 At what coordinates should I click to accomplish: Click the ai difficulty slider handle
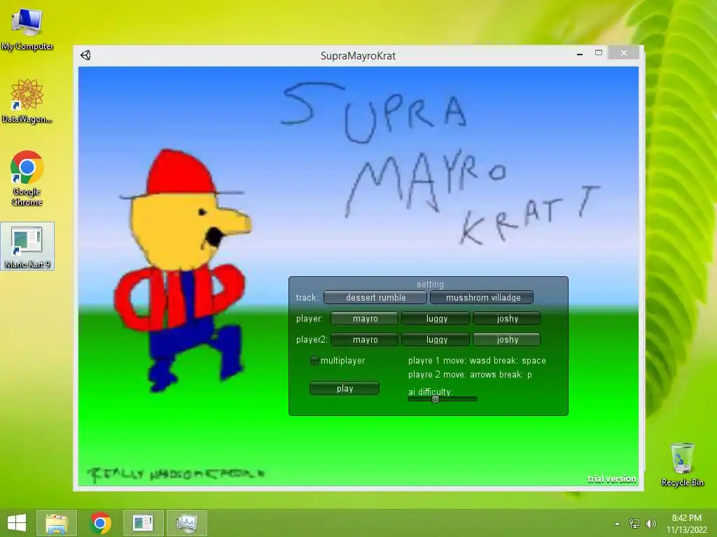[x=436, y=399]
